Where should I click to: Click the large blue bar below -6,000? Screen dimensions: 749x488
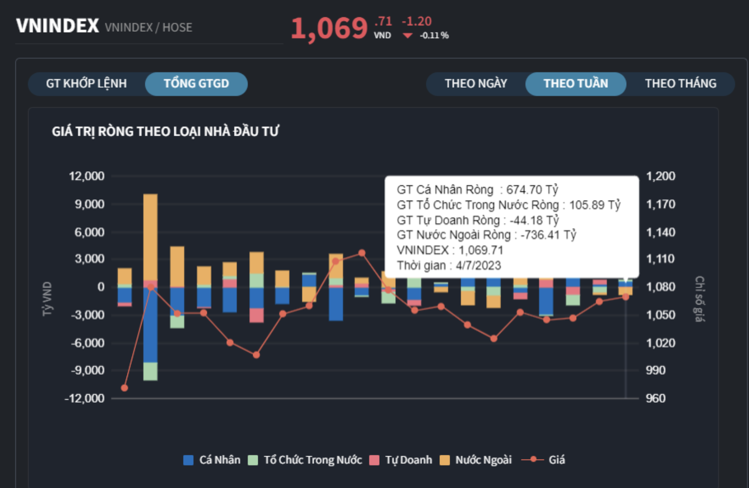[150, 327]
